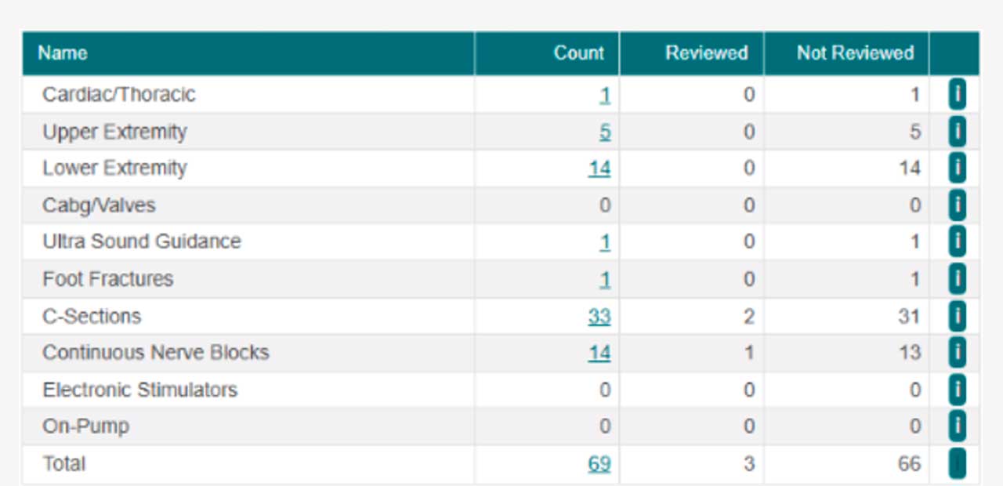This screenshot has width=1003, height=486.
Task: Select the Upper Extremity row name
Action: (x=114, y=132)
